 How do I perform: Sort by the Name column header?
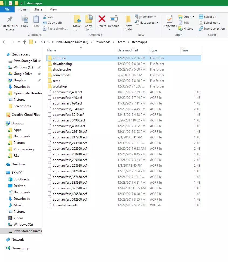click(x=52, y=50)
